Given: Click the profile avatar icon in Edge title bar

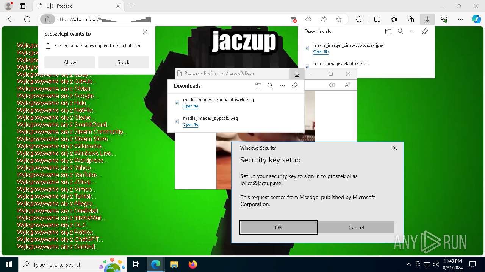Looking at the screenshot, I should point(8,6).
